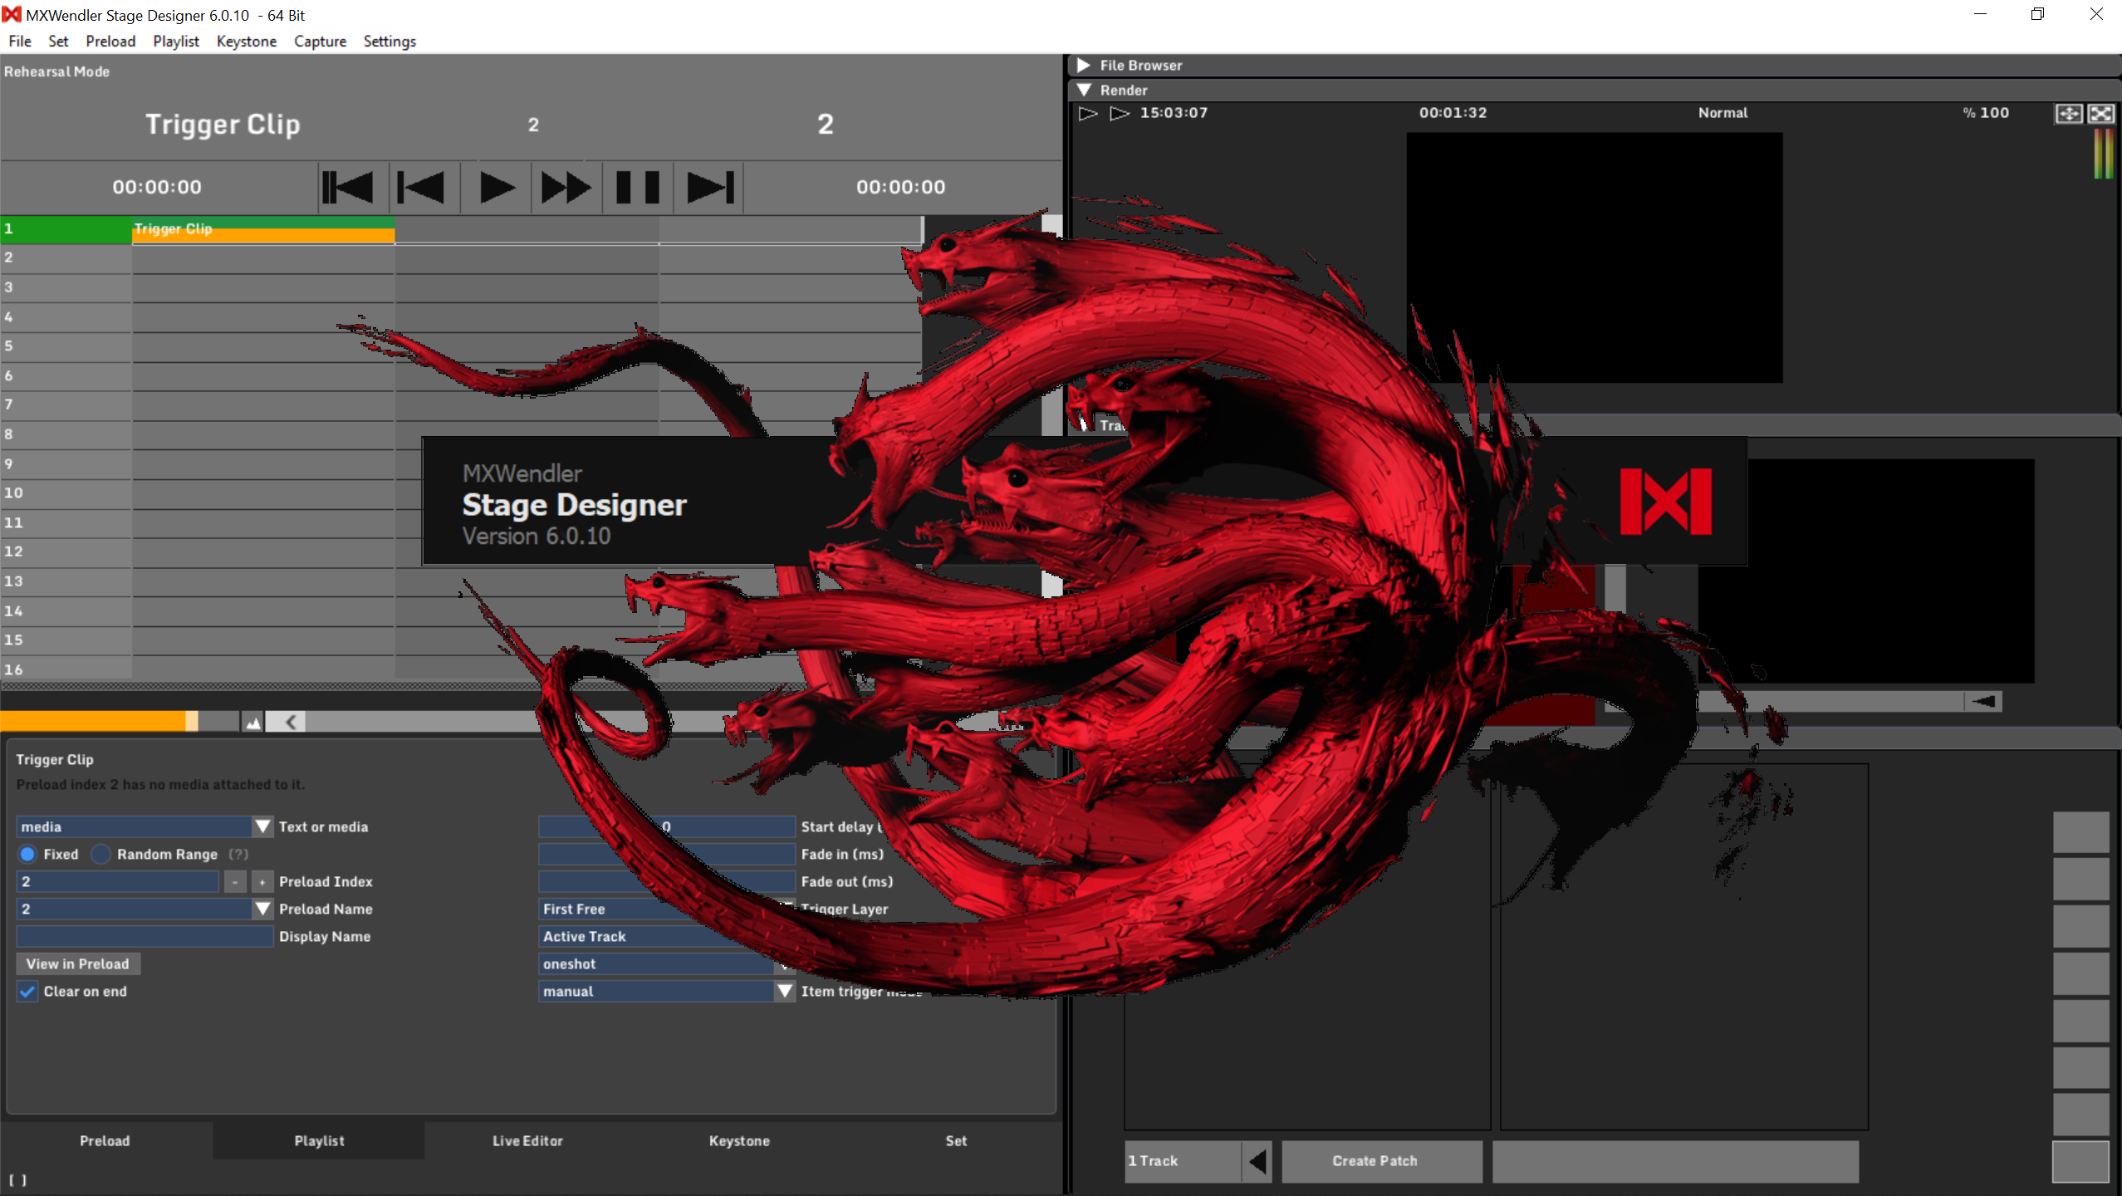2122x1196 pixels.
Task: Select the Fixed radio button
Action: click(27, 854)
